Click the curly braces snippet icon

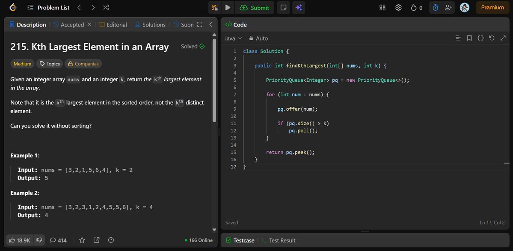tap(480, 38)
